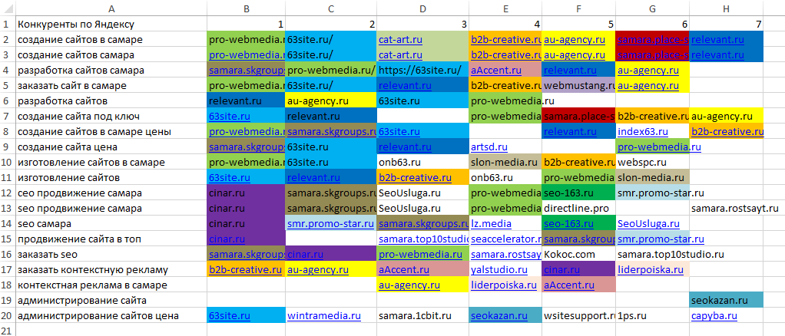Open the liderpoiska.ru link in row 18
This screenshot has height=336, width=785.
click(504, 285)
